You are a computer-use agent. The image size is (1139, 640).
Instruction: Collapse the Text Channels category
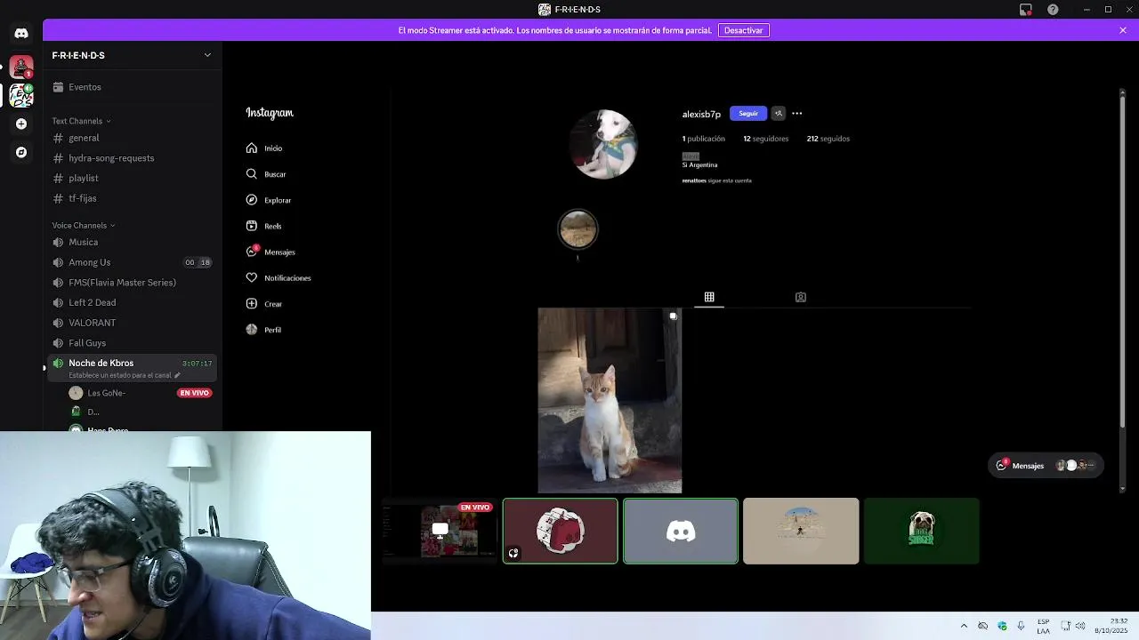click(x=81, y=121)
